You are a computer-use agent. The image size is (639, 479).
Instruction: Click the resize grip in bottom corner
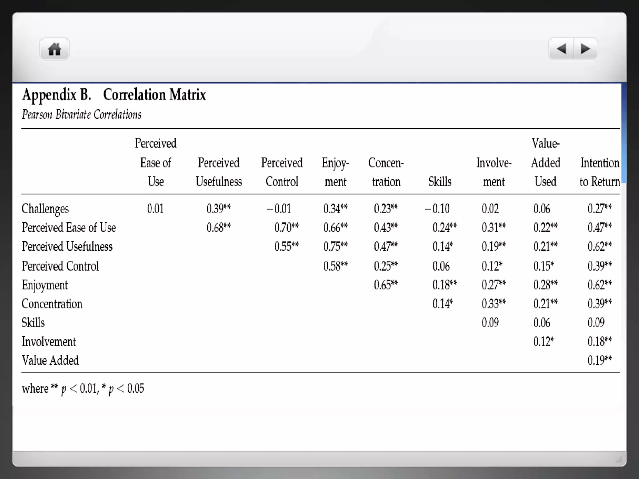[x=619, y=460]
